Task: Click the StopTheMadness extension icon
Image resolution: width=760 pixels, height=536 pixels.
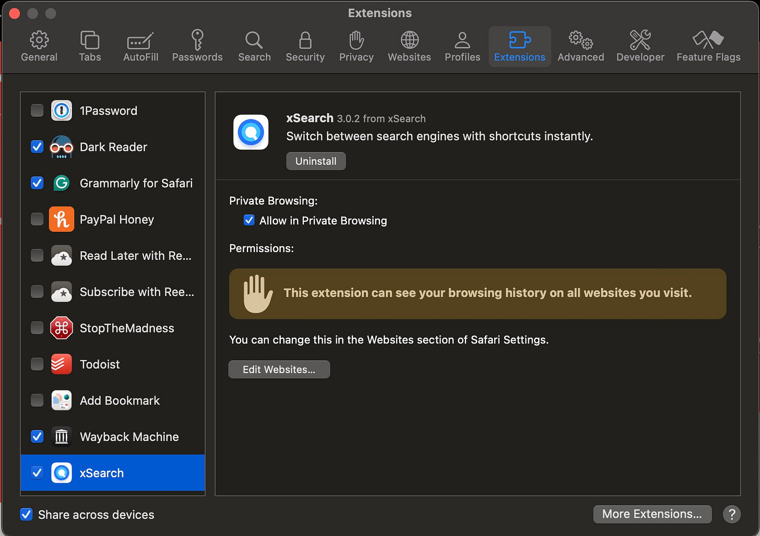Action: coord(62,328)
